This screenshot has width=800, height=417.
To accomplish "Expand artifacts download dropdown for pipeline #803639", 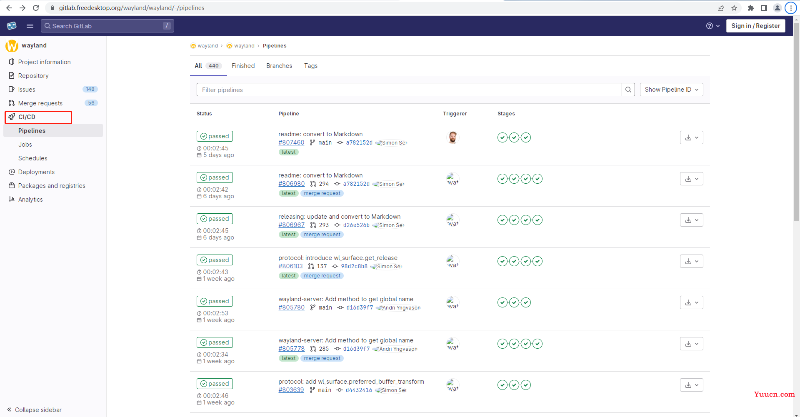I will coord(692,385).
